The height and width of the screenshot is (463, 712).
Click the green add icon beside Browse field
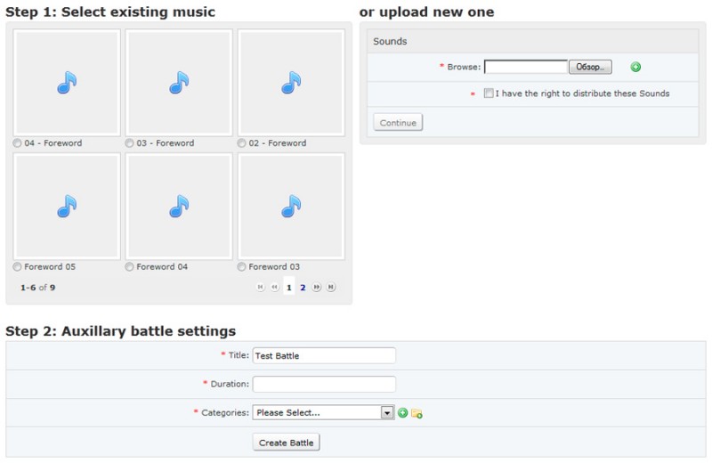coord(635,67)
